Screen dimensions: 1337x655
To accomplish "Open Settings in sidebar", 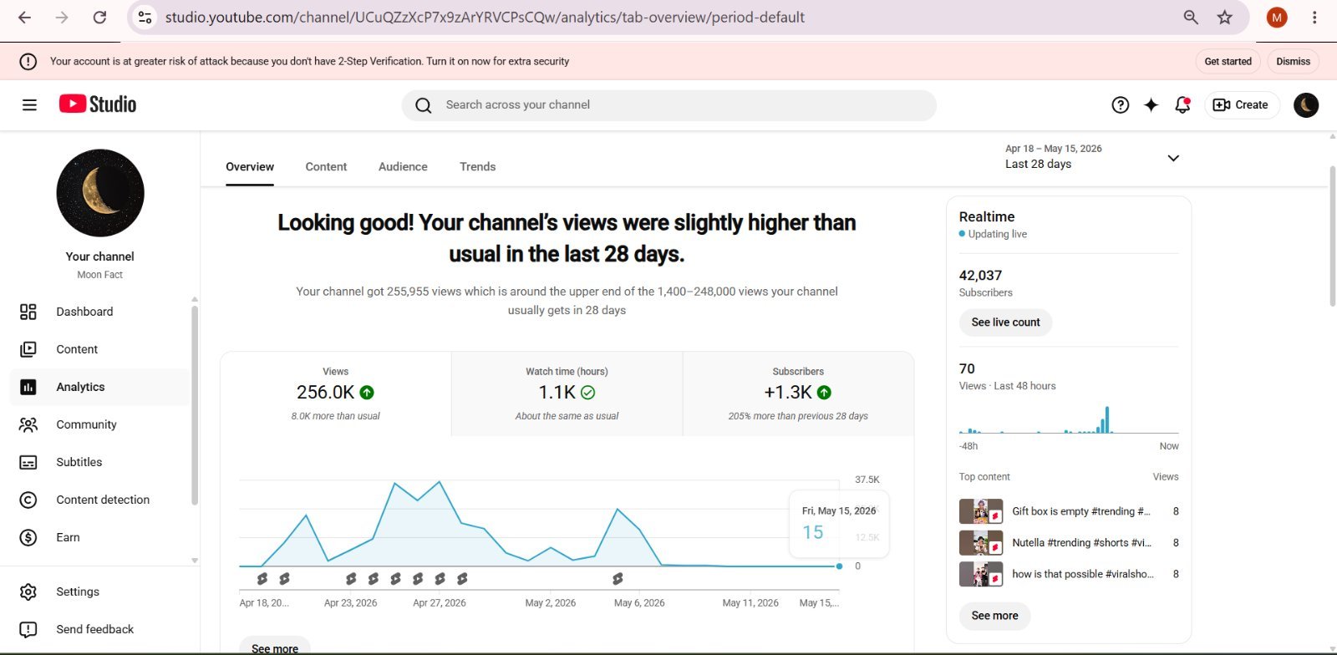I will tap(100, 592).
